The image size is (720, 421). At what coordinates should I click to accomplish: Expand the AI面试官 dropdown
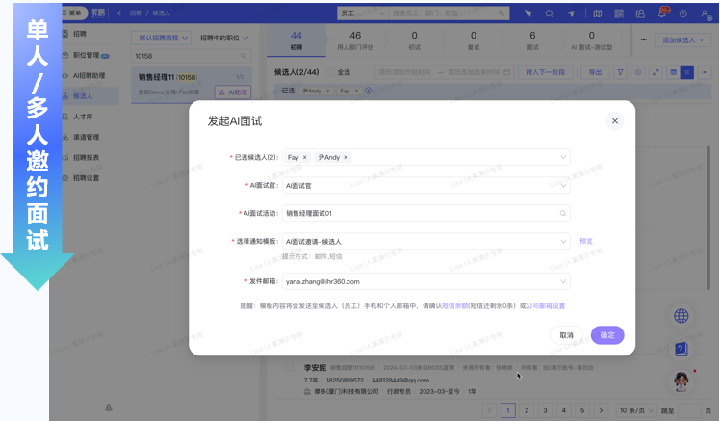click(563, 185)
